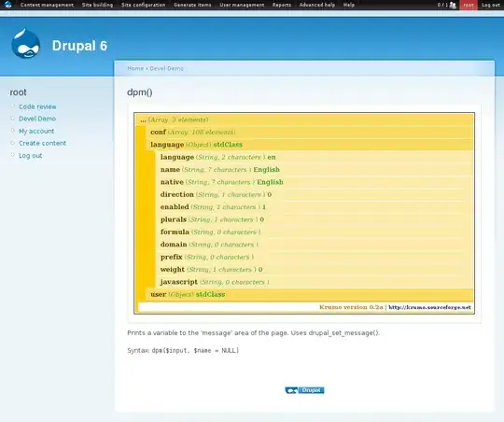Open Create content in the sidebar

click(x=42, y=143)
